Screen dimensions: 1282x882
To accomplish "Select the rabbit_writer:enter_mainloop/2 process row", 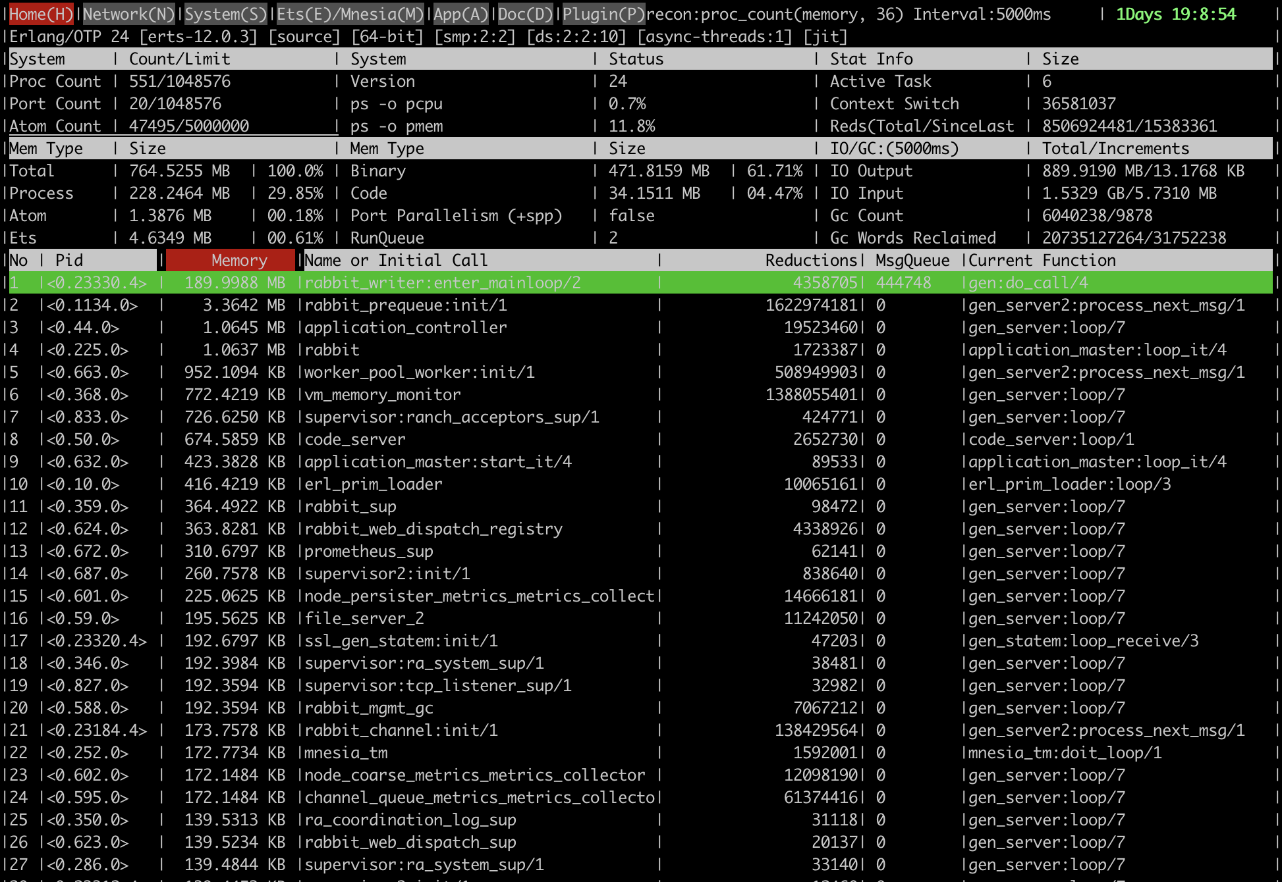I will point(640,282).
